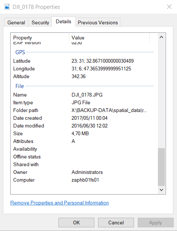
Task: Close the DJI_0178 Properties dialog
Action: pyautogui.click(x=169, y=7)
